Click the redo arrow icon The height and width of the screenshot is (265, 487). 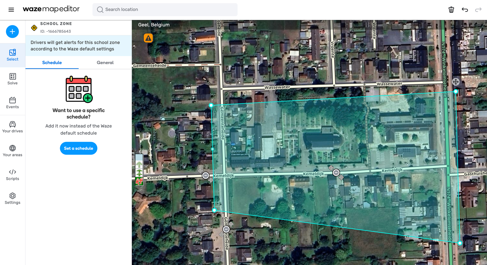pos(478,10)
